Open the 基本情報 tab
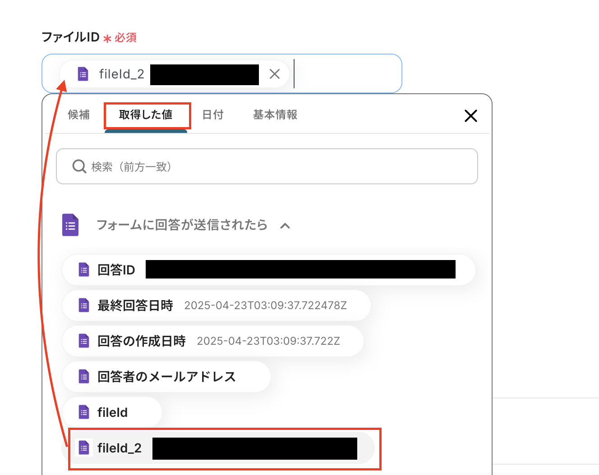The width and height of the screenshot is (599, 475). tap(275, 115)
